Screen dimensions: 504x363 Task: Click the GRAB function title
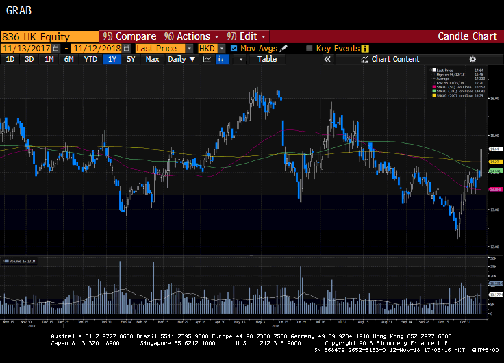(x=18, y=10)
